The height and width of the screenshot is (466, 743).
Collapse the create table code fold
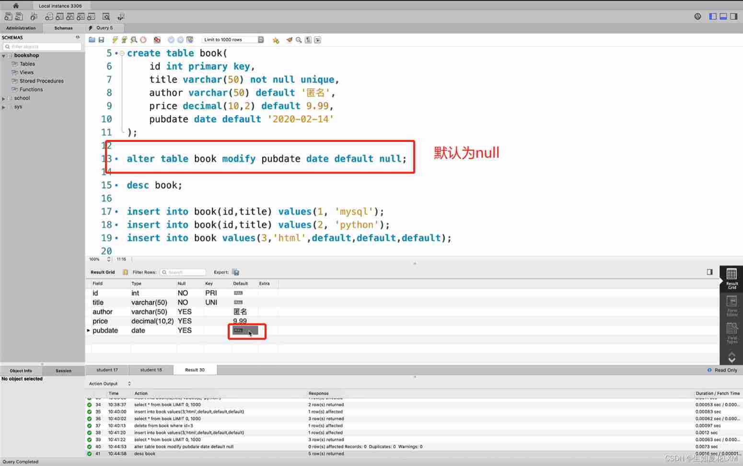click(122, 53)
